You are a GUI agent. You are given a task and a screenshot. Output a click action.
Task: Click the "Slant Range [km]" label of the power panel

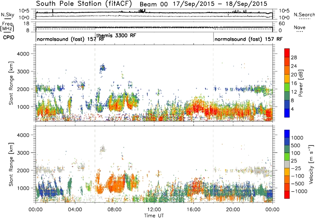(11, 83)
